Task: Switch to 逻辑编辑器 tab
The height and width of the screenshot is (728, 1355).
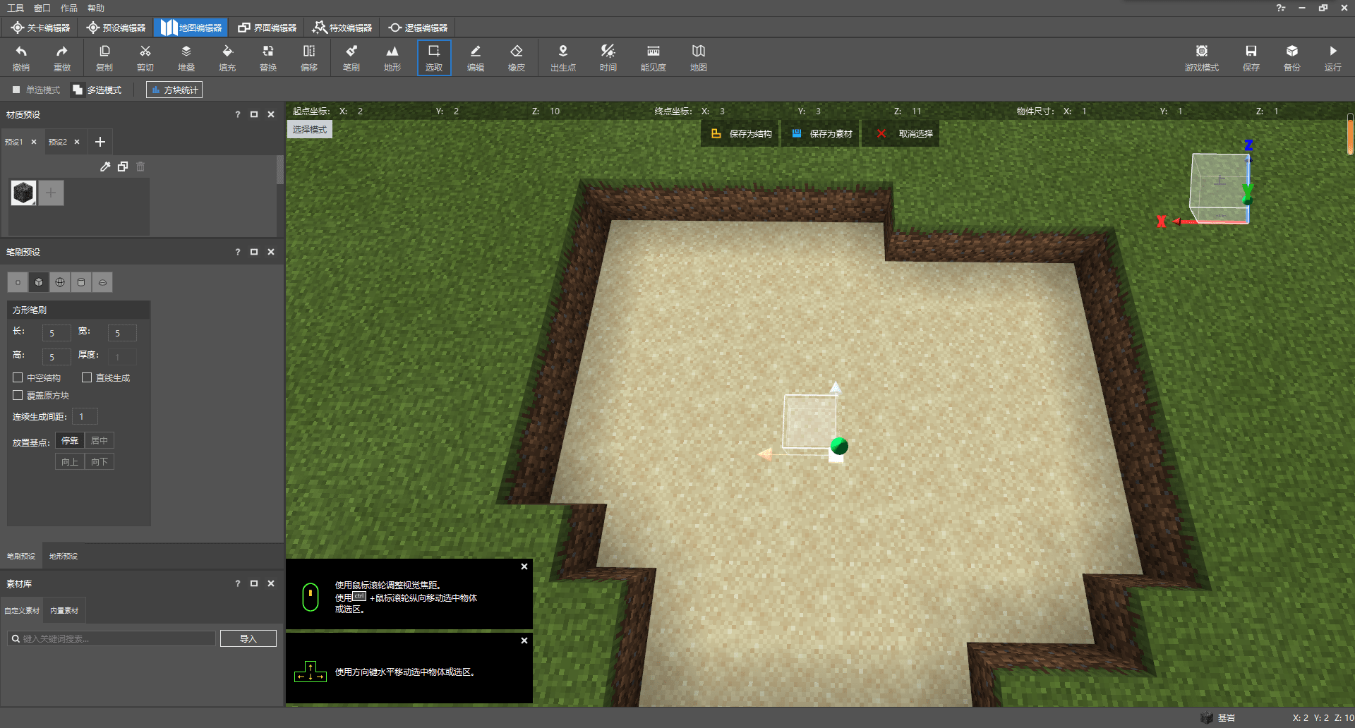Action: [418, 28]
